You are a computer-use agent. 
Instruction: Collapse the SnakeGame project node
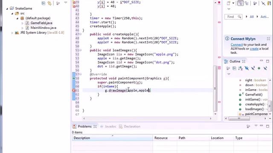[7, 8]
